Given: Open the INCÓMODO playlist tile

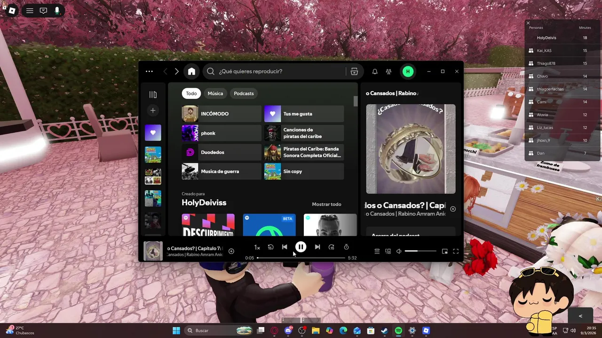Looking at the screenshot, I should click(222, 114).
